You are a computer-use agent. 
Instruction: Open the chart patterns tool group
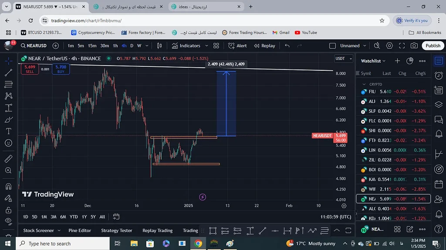[9, 96]
